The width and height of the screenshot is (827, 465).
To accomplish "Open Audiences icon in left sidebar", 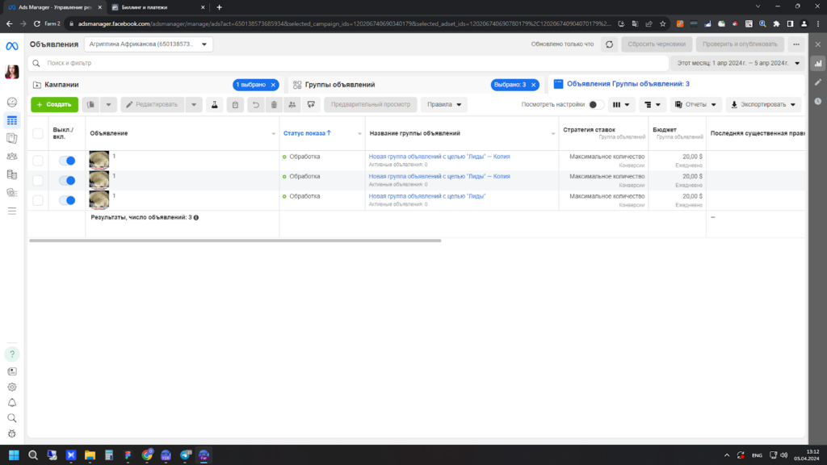I will pyautogui.click(x=11, y=156).
